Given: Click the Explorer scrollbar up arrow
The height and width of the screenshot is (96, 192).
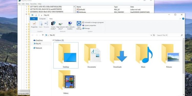Looking at the screenshot, I should 184,39.
